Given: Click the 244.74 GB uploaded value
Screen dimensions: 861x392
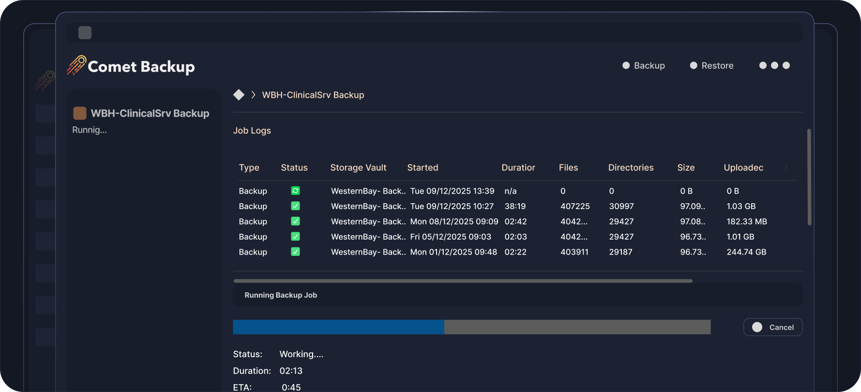Looking at the screenshot, I should pos(746,252).
